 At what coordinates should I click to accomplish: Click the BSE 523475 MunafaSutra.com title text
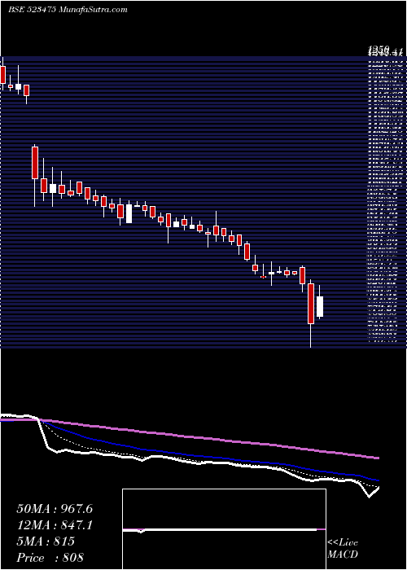point(68,10)
